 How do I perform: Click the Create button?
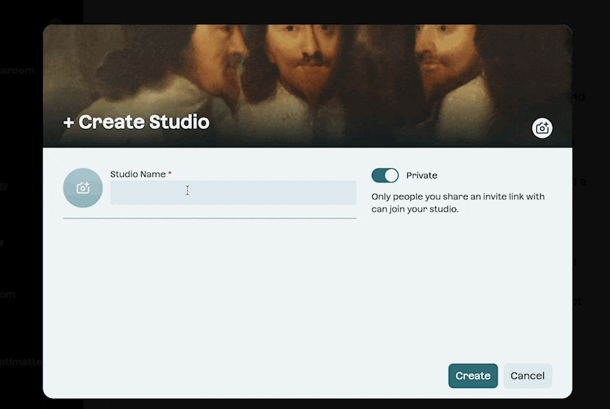click(x=473, y=375)
